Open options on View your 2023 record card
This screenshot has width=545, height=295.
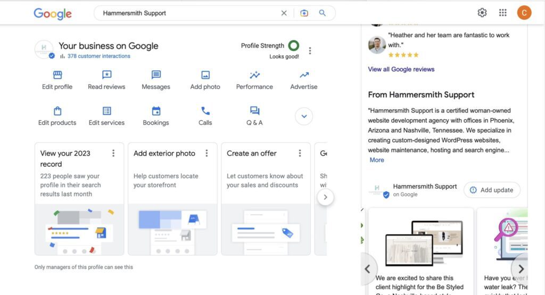(113, 153)
